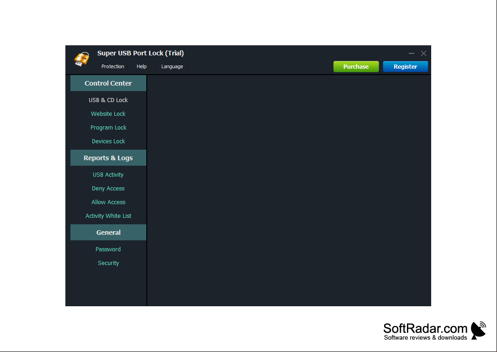
Task: Open the Help menu
Action: pos(141,66)
